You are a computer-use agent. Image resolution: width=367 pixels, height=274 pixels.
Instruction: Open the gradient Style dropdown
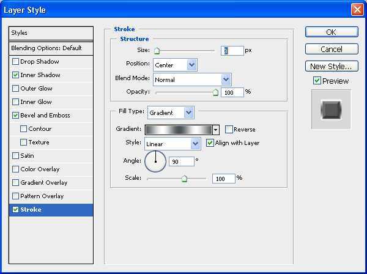point(172,144)
